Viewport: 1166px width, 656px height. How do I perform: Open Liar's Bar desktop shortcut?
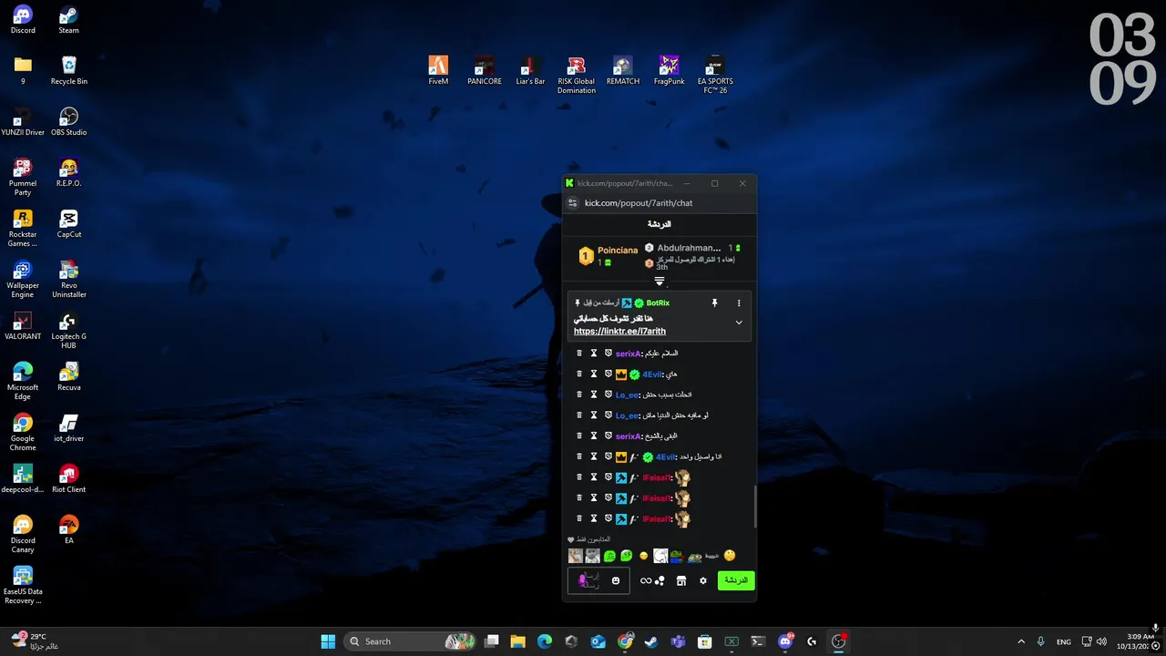pos(530,71)
